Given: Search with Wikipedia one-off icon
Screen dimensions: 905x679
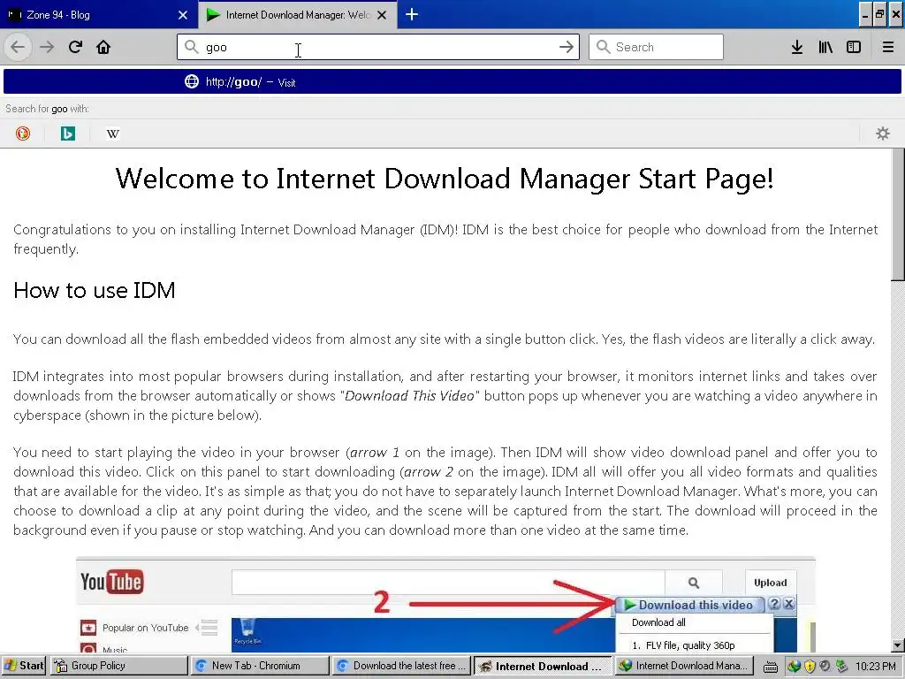Looking at the screenshot, I should [113, 134].
